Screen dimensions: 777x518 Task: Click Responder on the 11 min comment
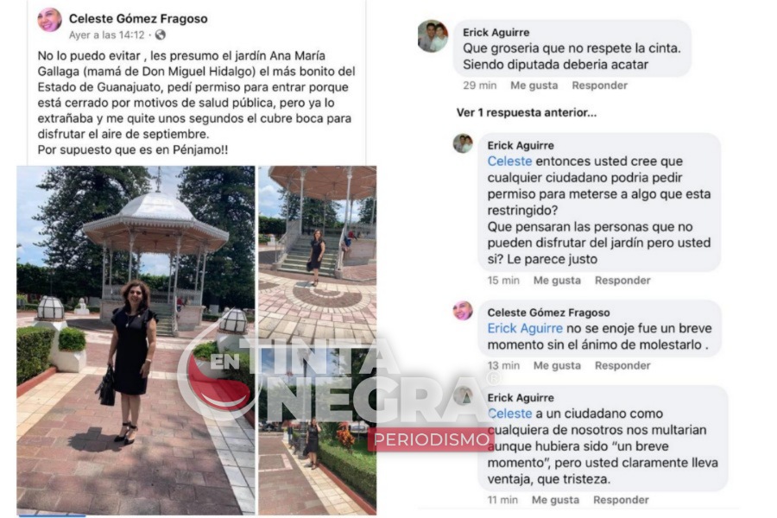[x=621, y=500]
